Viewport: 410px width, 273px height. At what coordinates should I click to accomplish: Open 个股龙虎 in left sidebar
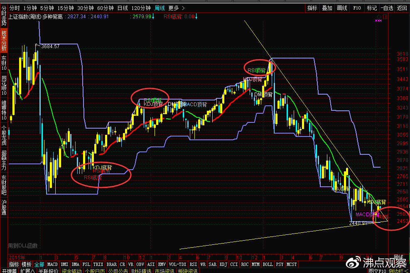(4, 135)
